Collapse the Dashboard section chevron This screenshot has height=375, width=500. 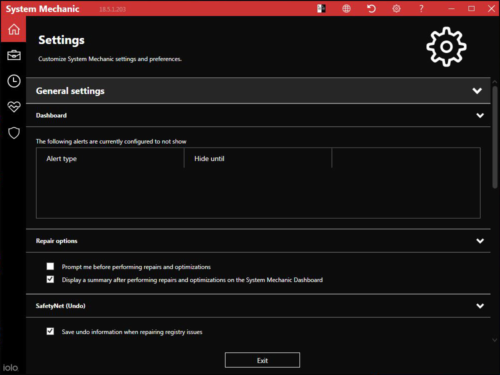point(480,115)
